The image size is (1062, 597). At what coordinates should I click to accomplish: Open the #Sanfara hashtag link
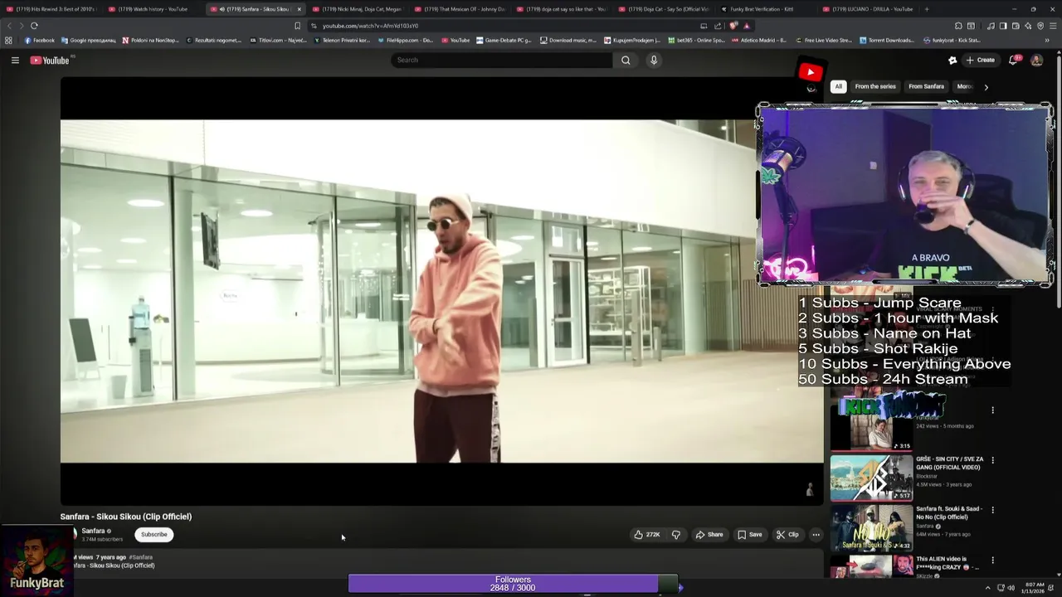141,557
